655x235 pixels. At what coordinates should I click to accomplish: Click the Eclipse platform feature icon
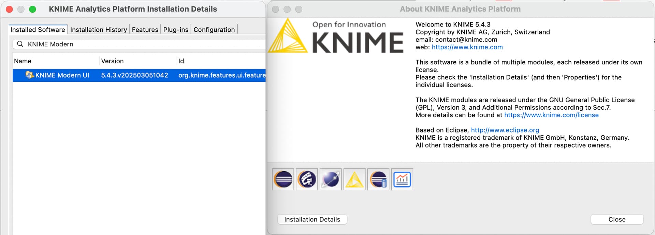tap(283, 179)
